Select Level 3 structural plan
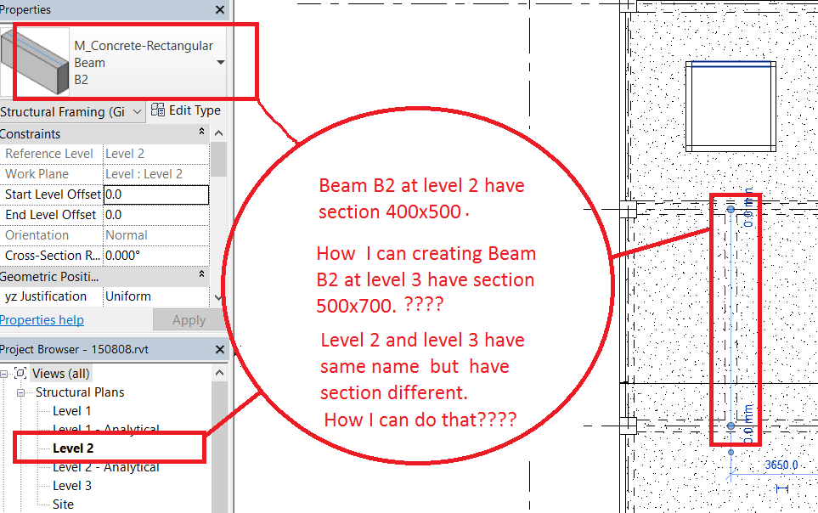This screenshot has width=818, height=513. [72, 486]
